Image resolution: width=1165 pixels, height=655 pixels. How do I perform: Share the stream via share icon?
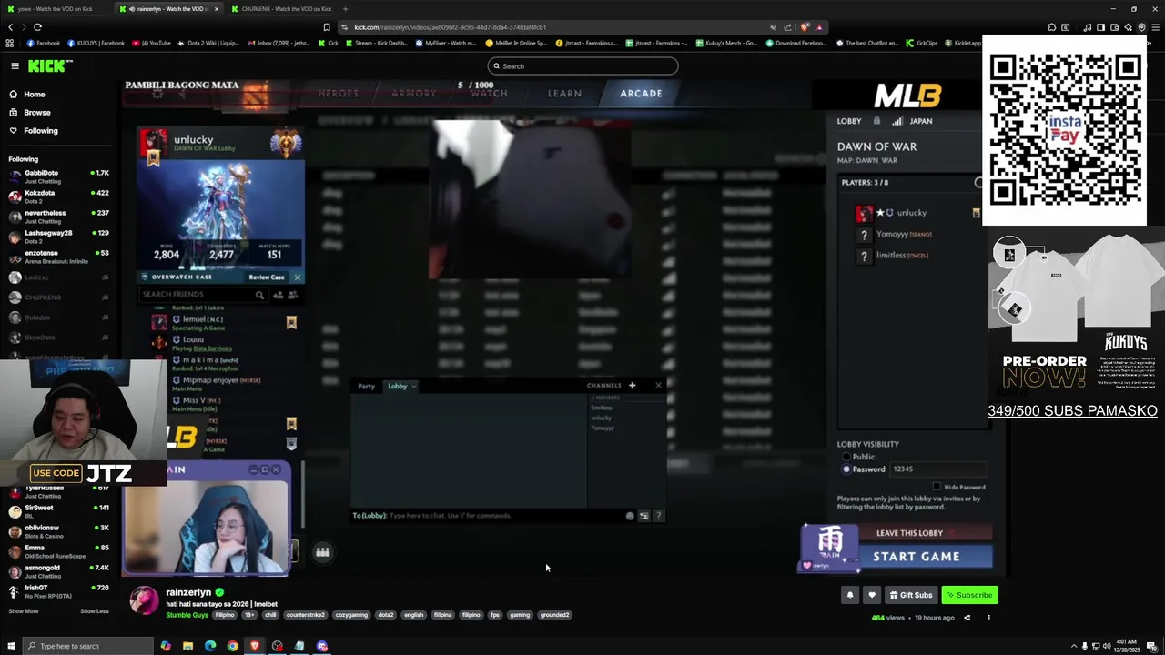pos(967,618)
